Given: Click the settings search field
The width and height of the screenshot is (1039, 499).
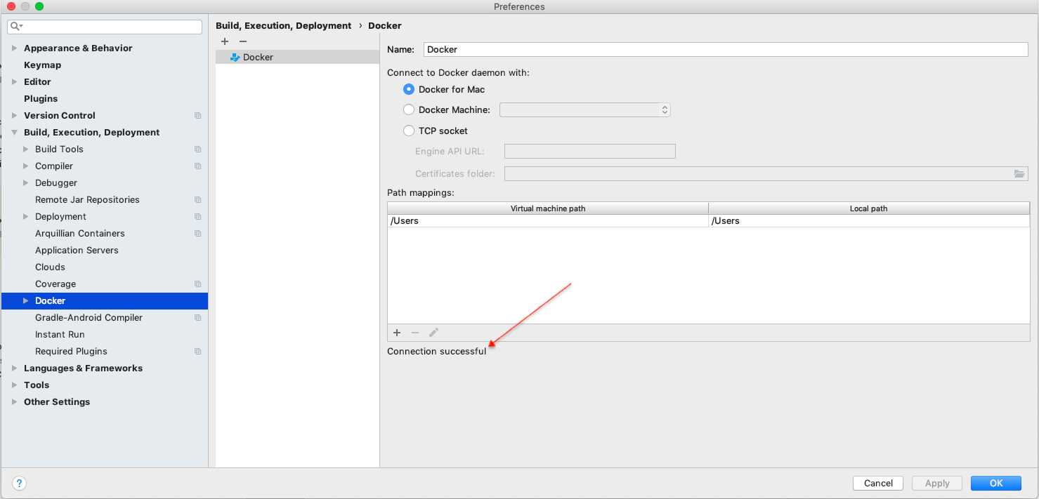Looking at the screenshot, I should 105,27.
